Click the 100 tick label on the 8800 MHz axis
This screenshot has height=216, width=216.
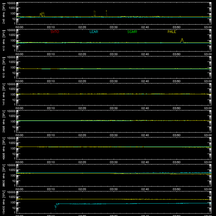click(13, 175)
